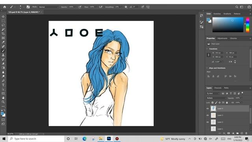This screenshot has width=252, height=142.
Task: Go to Home screen icon
Action: pos(4,7)
